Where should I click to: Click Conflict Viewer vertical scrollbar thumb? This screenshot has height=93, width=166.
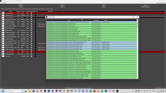(x=137, y=24)
